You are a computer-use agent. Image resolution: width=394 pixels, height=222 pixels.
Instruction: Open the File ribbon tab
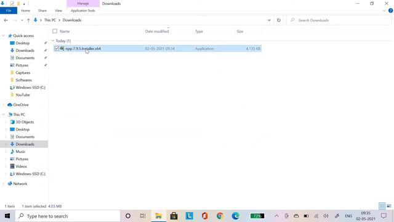pos(9,10)
